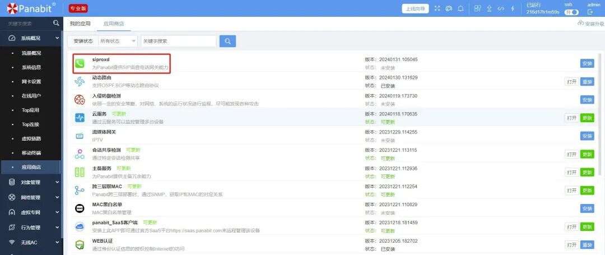
Task: Click 打开 for 动态路由
Action: 572,82
